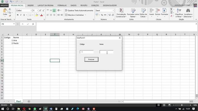This screenshot has width=198, height=111.
Task: Open Classificar e Filtrar menu
Action: pyautogui.click(x=179, y=13)
